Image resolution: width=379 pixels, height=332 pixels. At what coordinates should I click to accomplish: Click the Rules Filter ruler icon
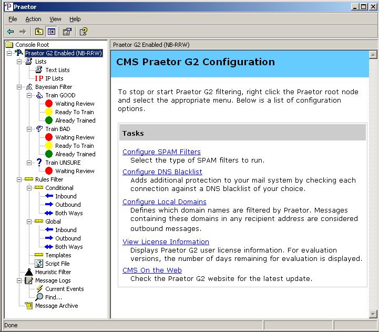(x=29, y=179)
